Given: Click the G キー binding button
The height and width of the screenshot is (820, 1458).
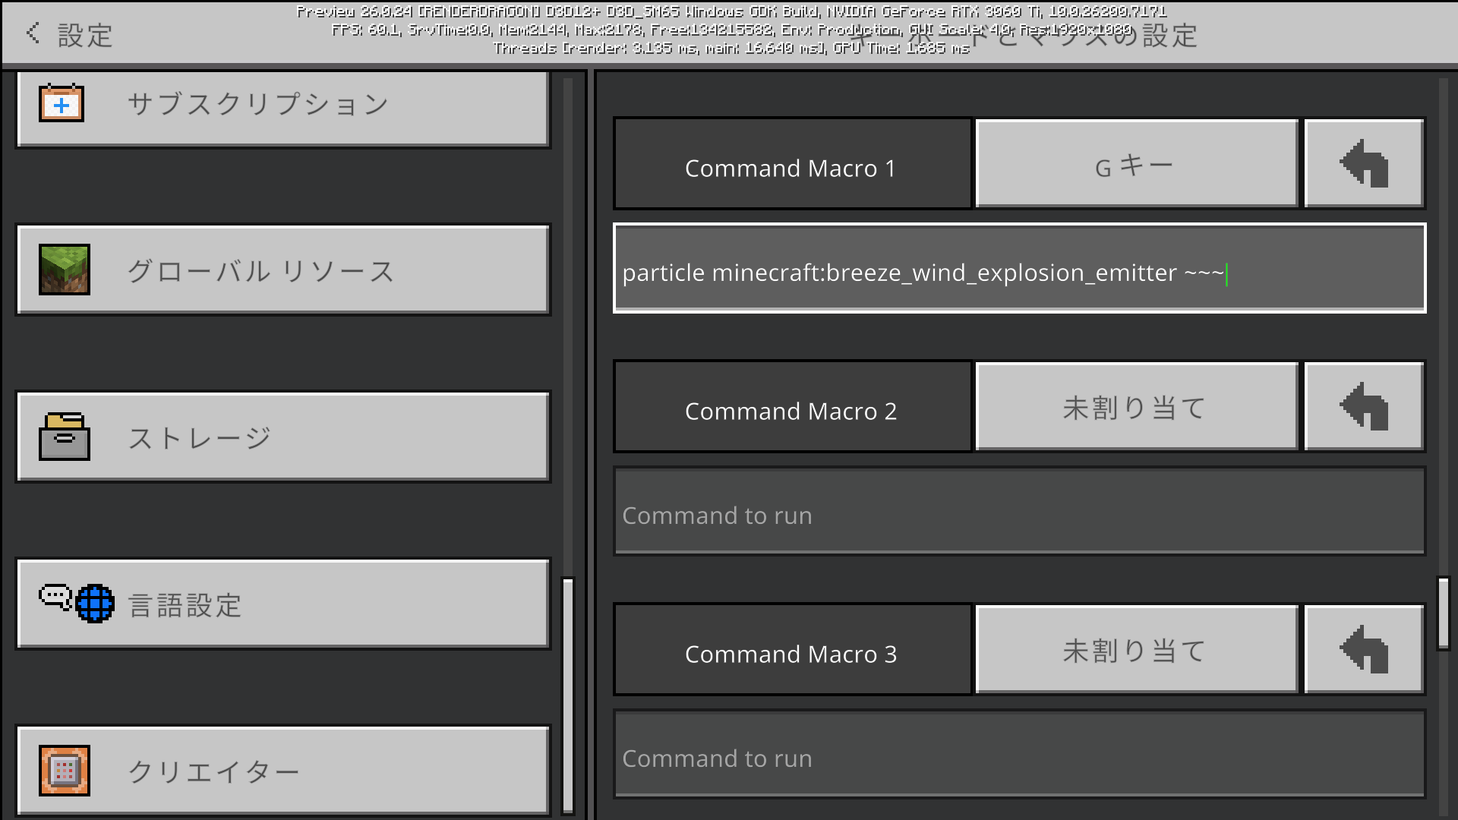Looking at the screenshot, I should coord(1135,163).
